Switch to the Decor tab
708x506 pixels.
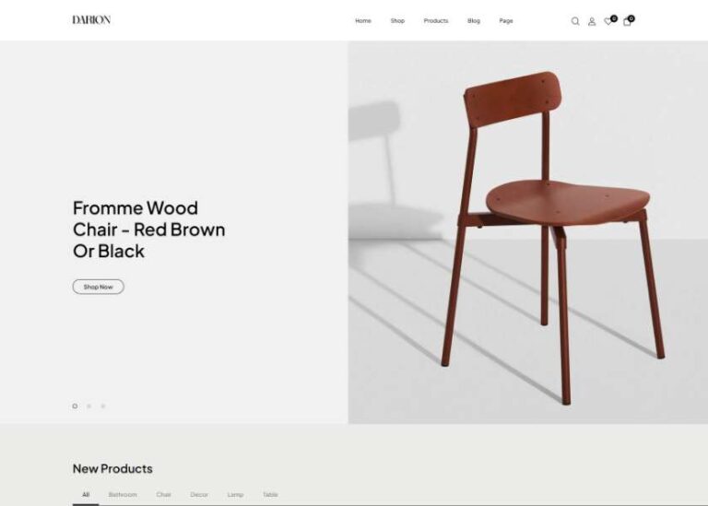coord(199,495)
